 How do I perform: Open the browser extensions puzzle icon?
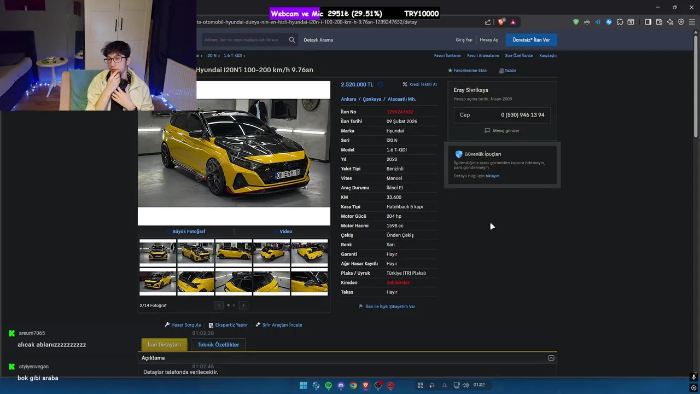[620, 22]
